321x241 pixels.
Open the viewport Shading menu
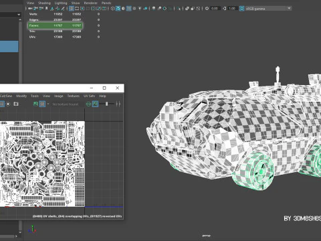click(44, 3)
